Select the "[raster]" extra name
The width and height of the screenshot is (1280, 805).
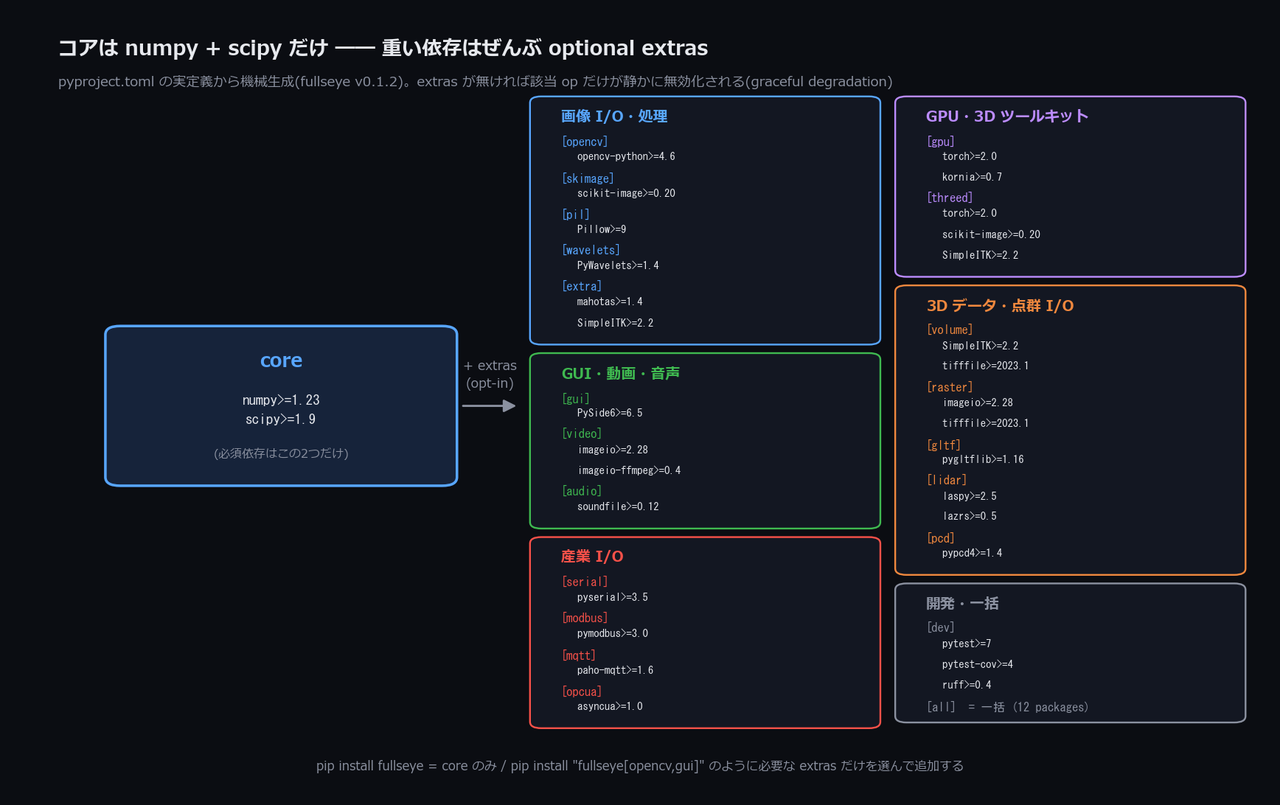[950, 387]
